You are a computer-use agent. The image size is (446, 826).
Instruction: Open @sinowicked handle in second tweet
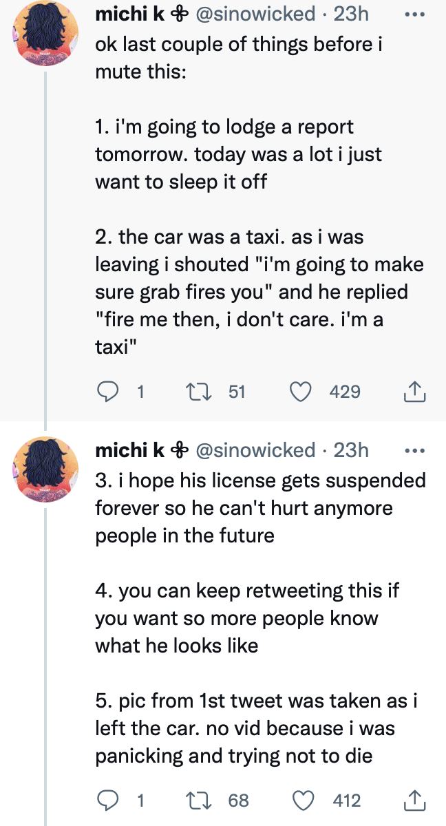coord(255,451)
